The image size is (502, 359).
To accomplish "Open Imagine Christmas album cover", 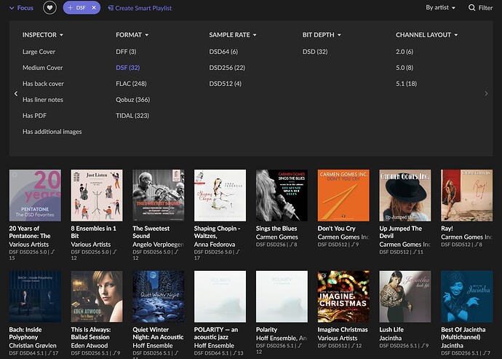I will click(343, 296).
